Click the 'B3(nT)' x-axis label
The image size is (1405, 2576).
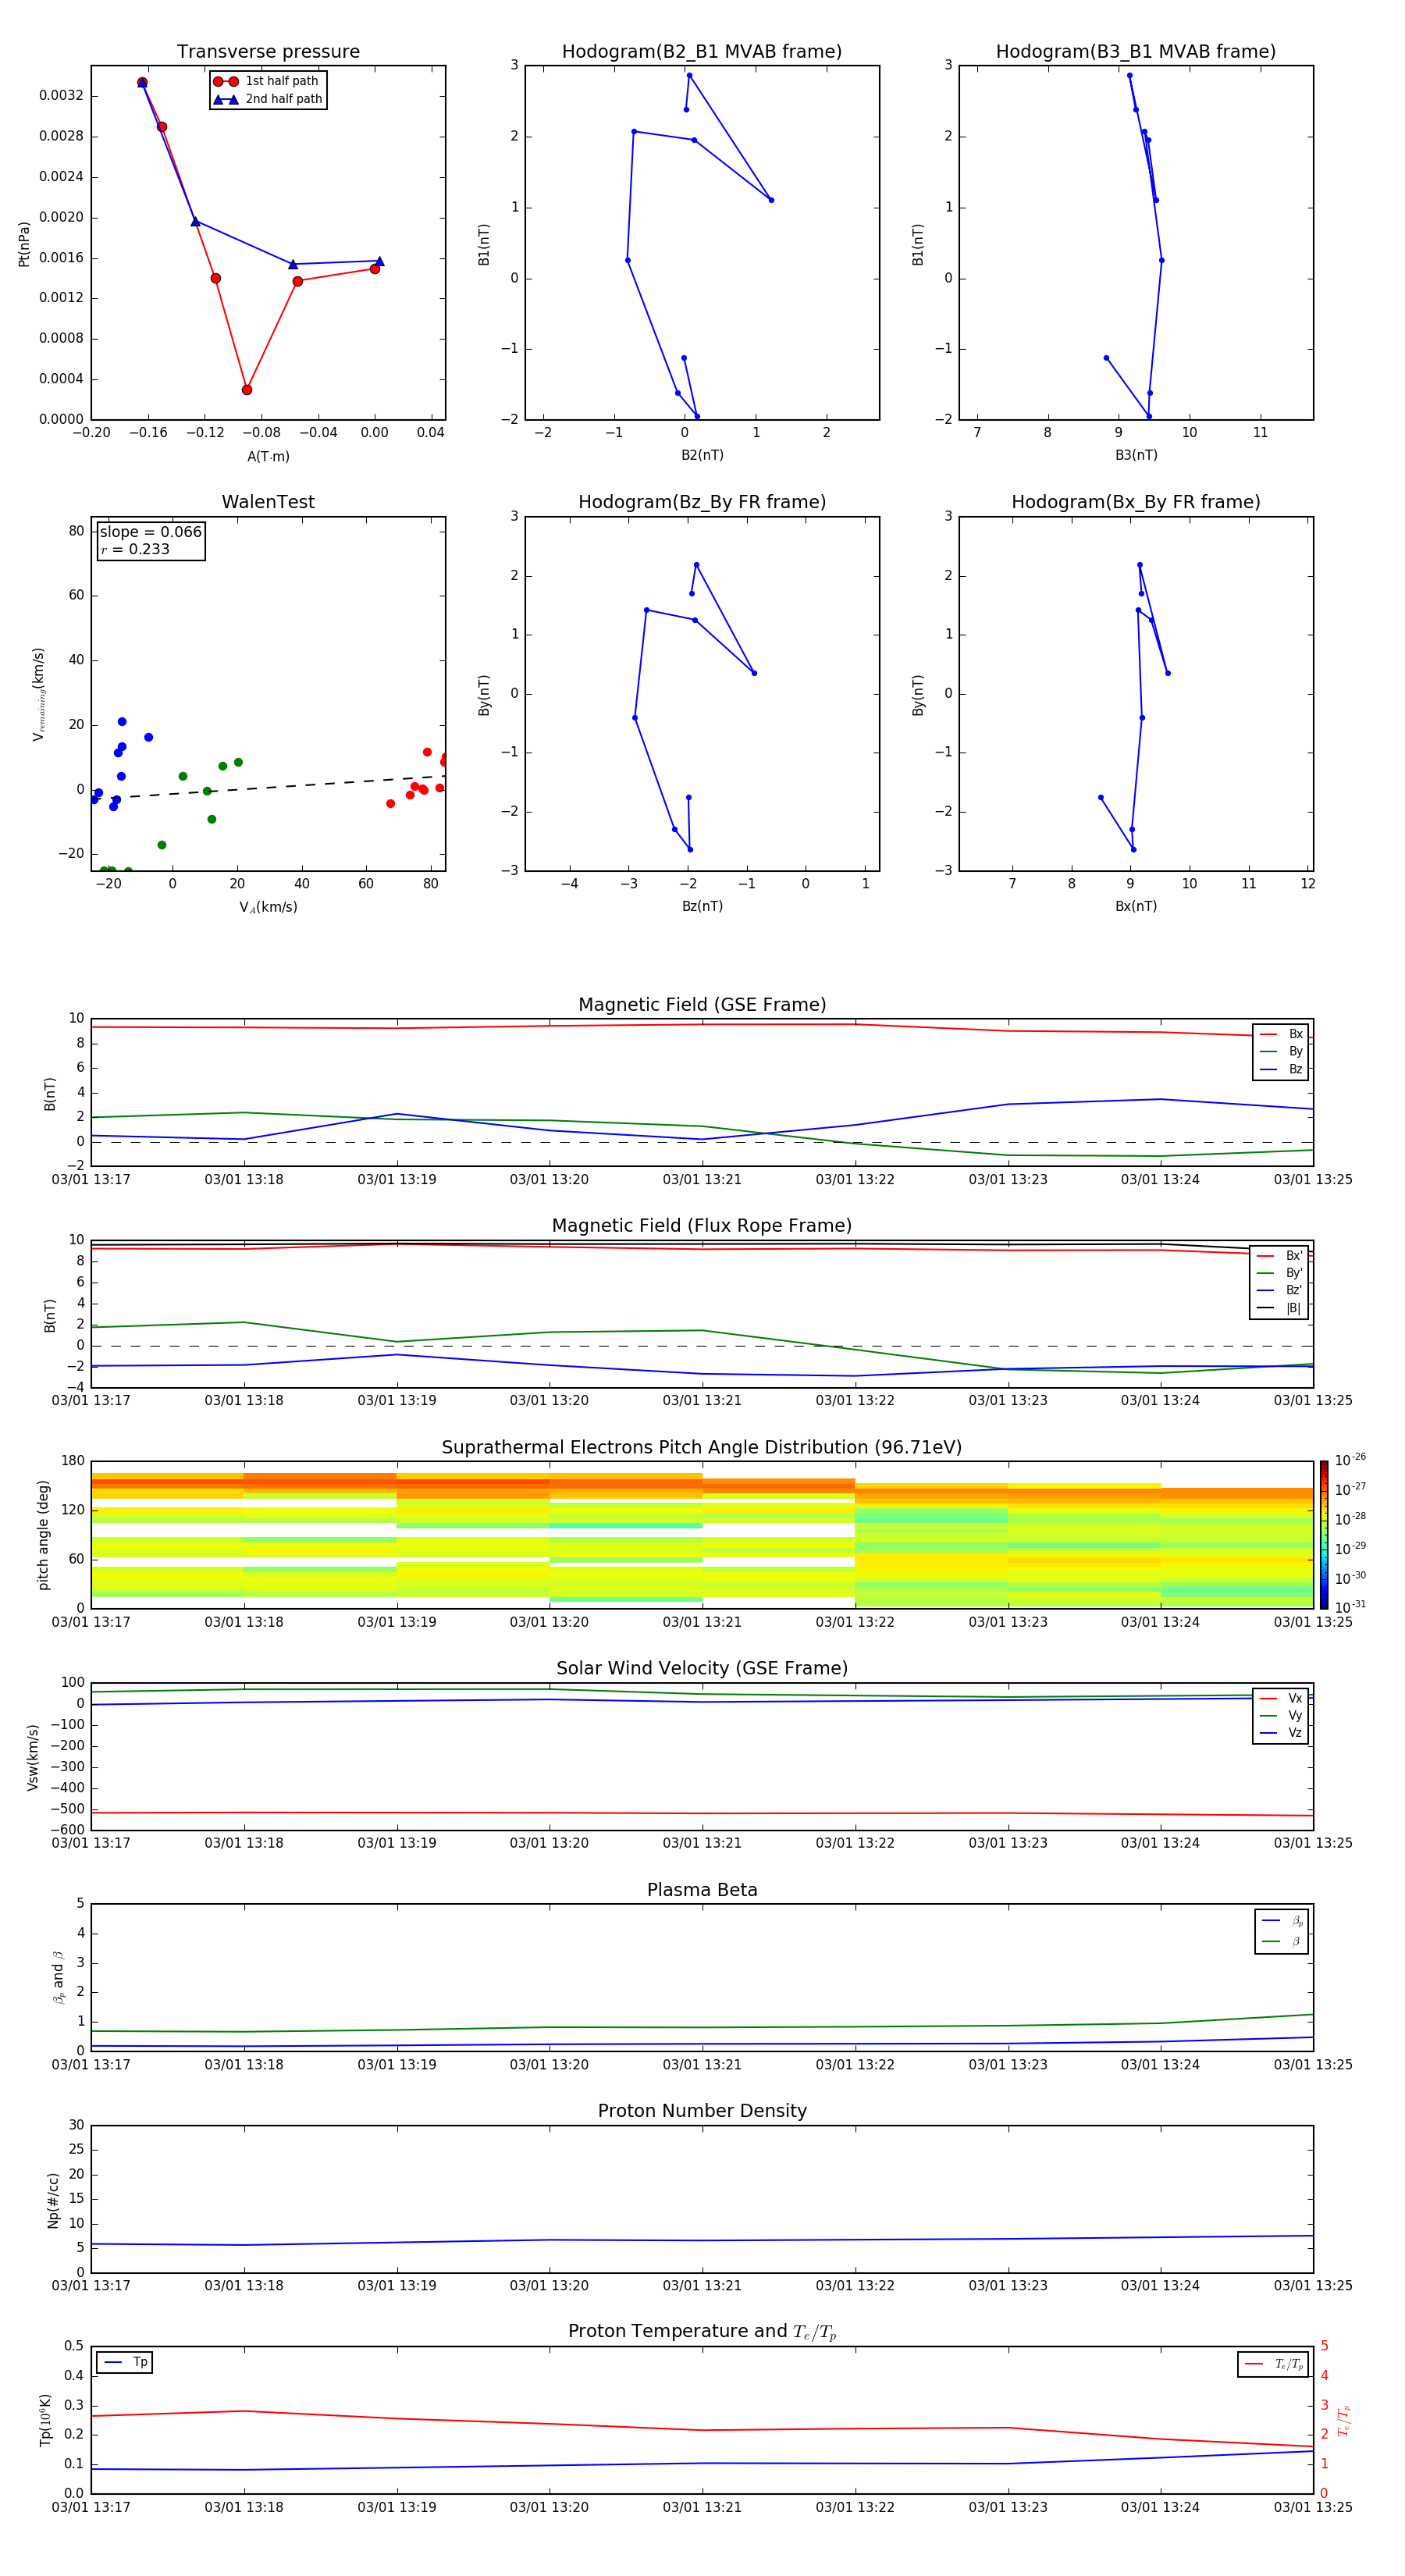[x=1136, y=455]
